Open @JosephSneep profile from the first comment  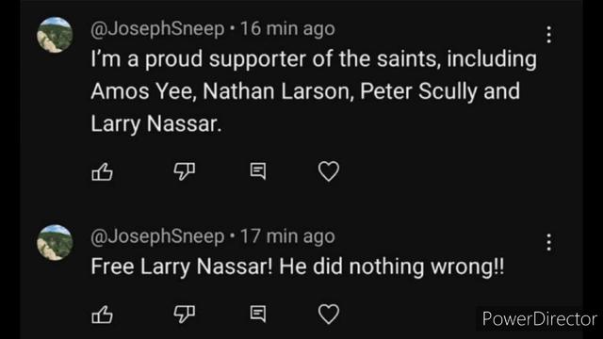(157, 29)
